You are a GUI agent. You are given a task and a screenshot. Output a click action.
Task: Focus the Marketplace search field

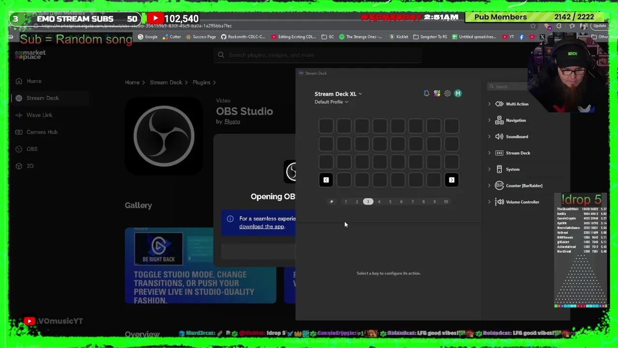[x=319, y=55]
